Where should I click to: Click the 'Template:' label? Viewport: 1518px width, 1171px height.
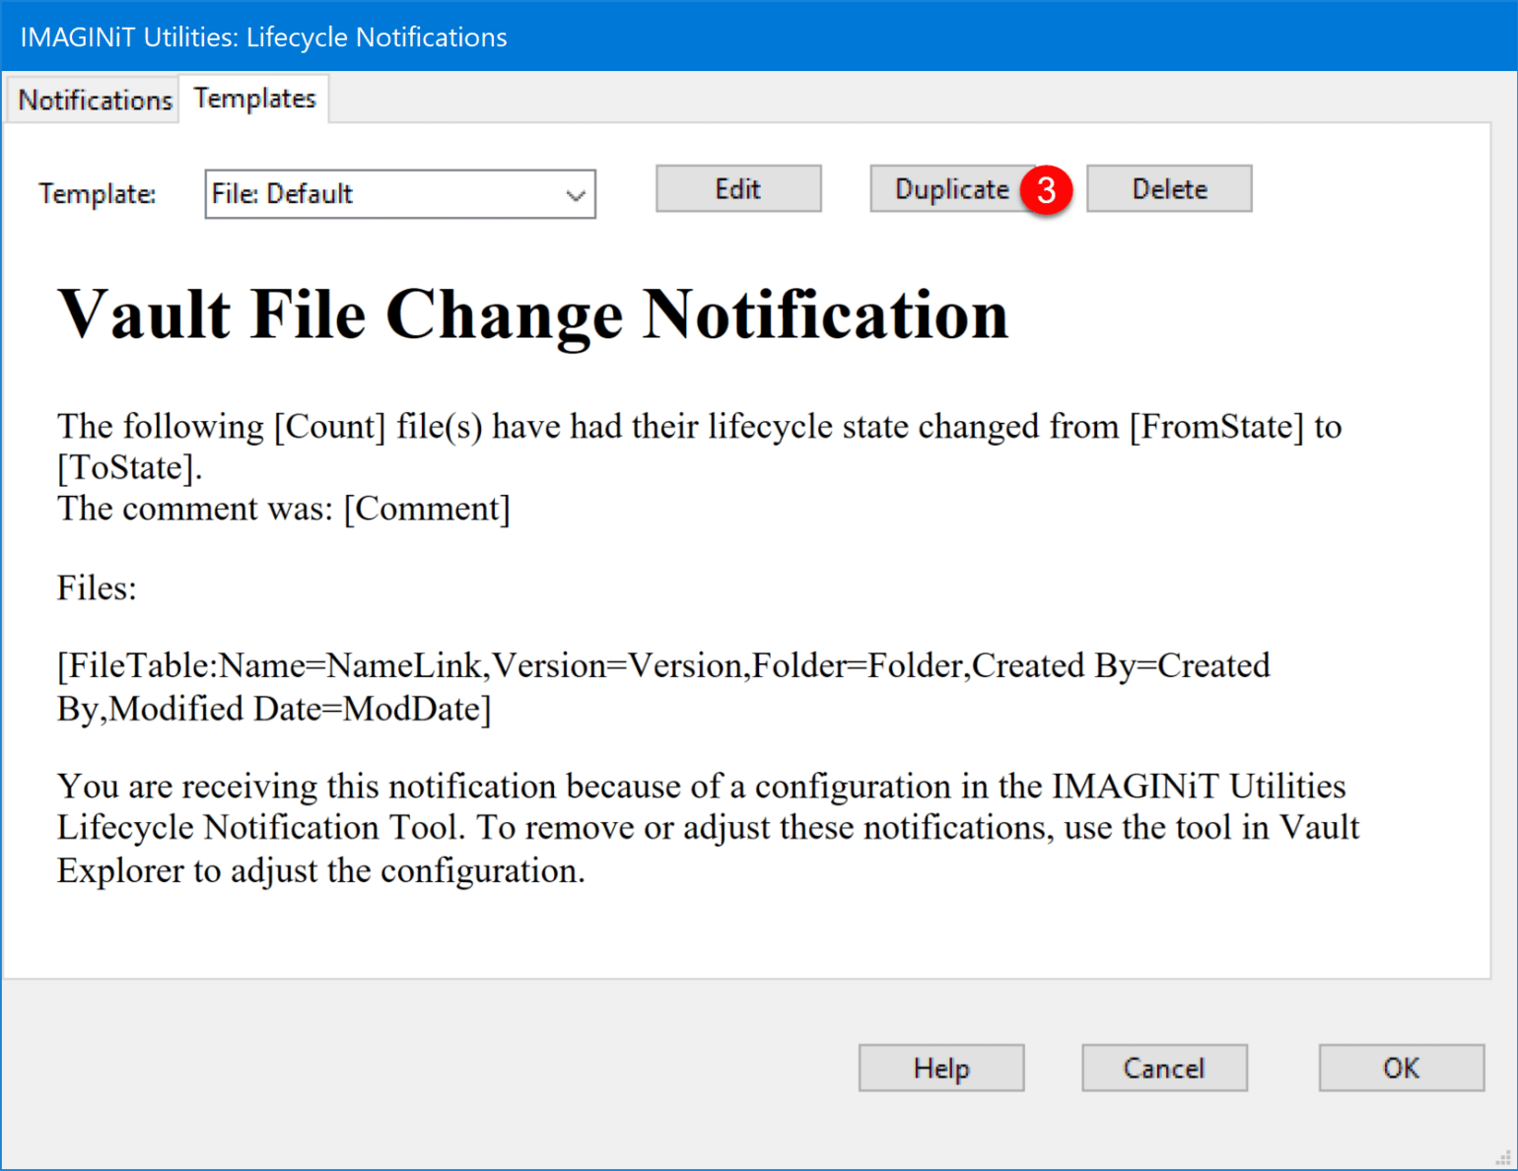click(x=97, y=193)
